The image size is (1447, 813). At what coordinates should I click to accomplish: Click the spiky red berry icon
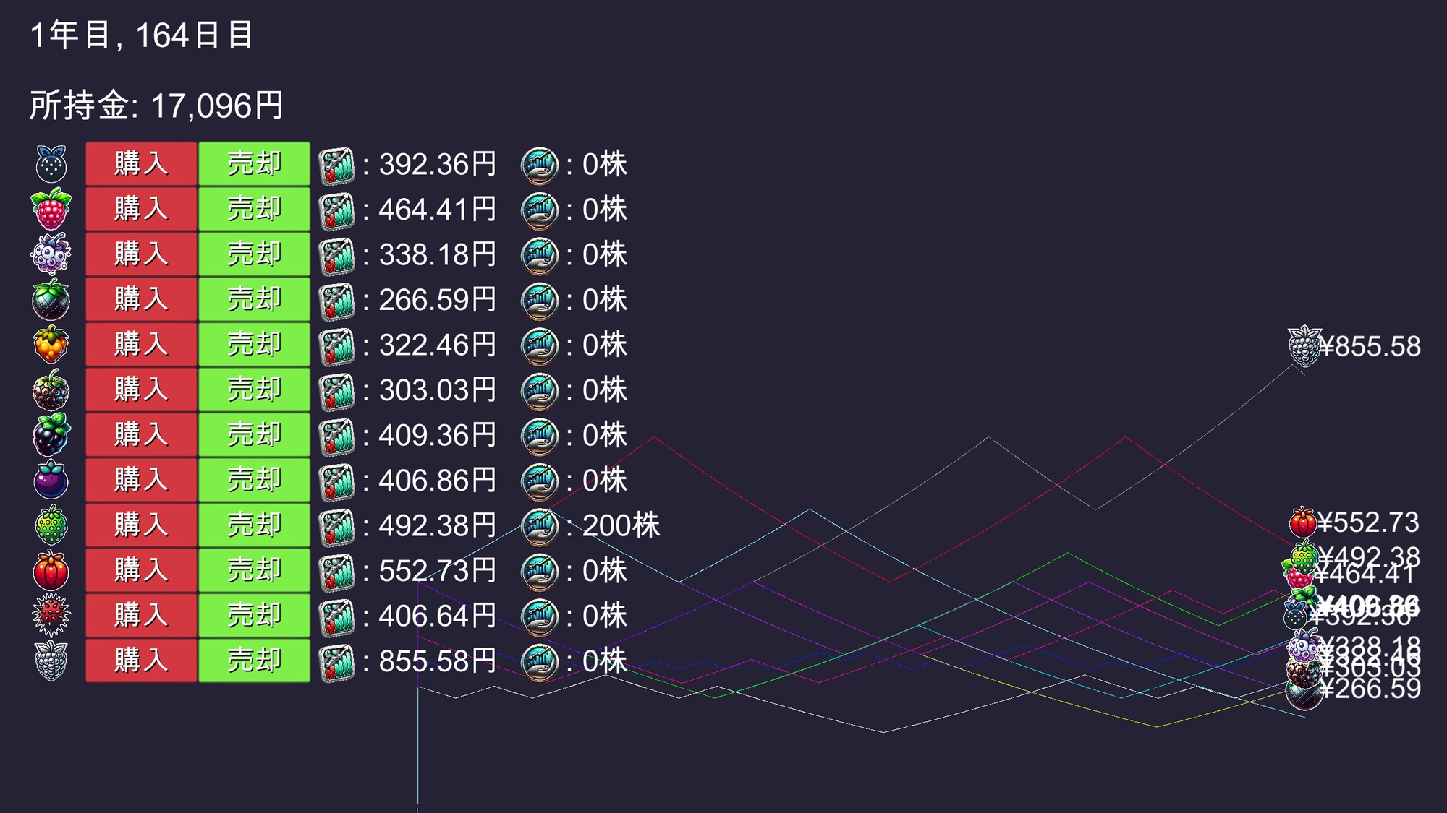[51, 616]
